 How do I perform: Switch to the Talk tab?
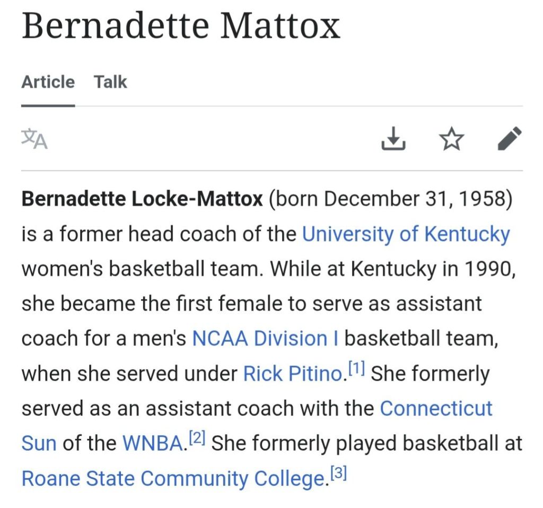[110, 82]
